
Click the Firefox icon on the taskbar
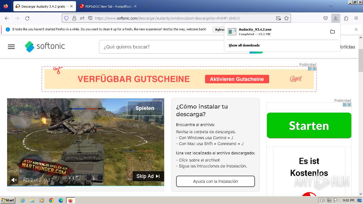(x=70, y=200)
